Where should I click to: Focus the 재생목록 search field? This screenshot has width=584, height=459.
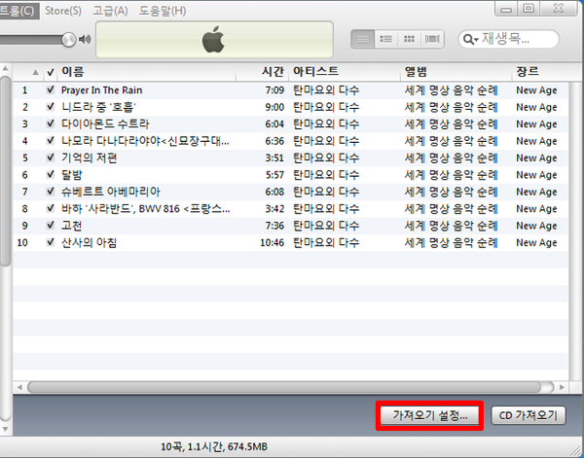509,39
